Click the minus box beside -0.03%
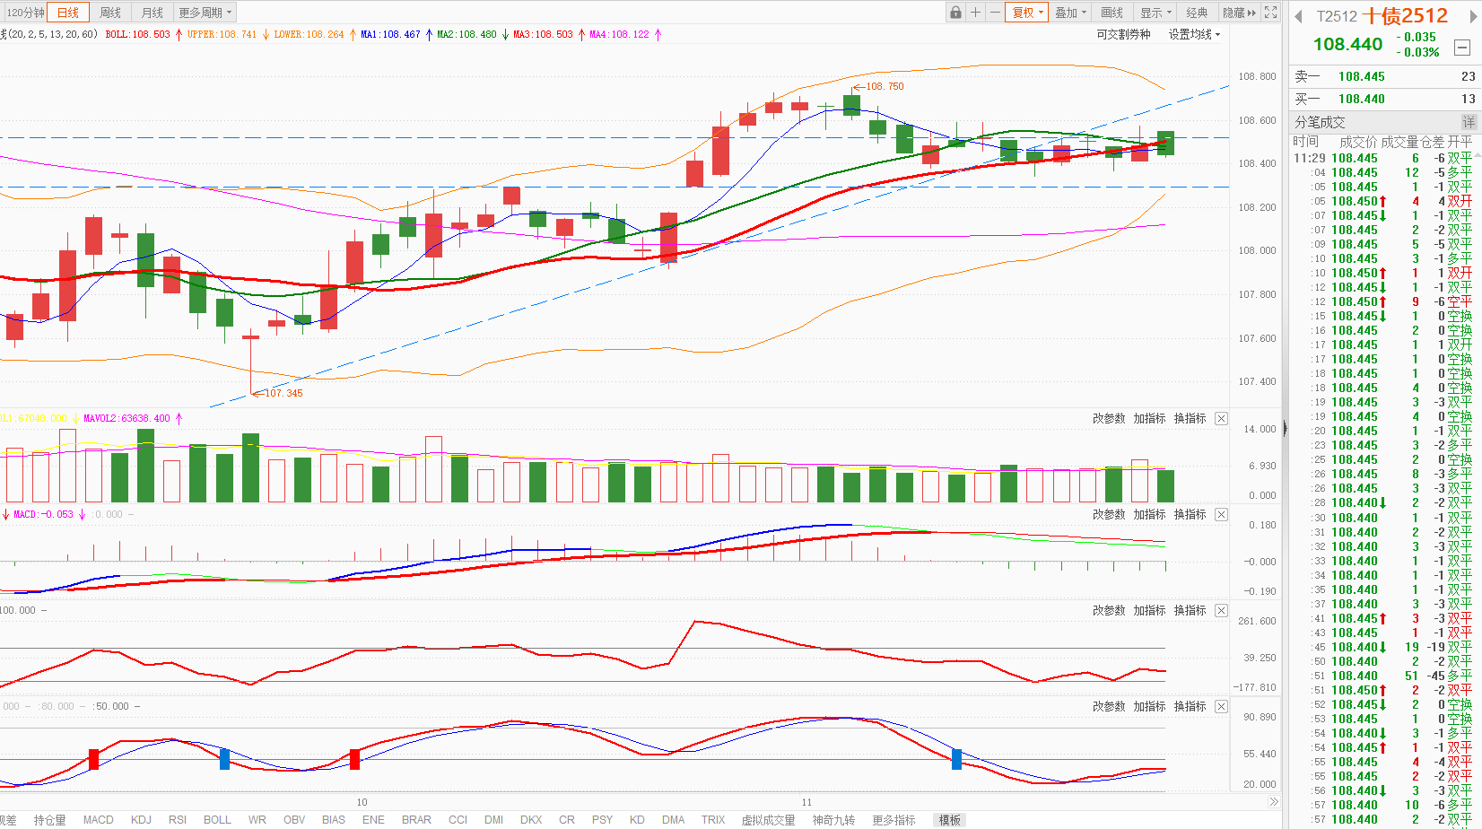Viewport: 1482px width, 829px height. pos(1462,47)
